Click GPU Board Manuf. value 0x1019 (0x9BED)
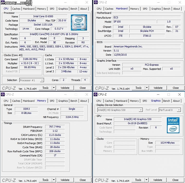Image resolution: width=185 pixels, height=183 pixels. pyautogui.click(x=137, y=123)
